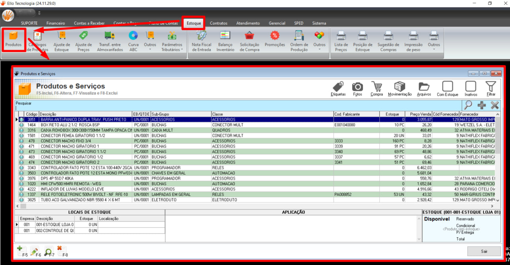510x265 pixels.
Task: Switch to the Atendimento tab
Action: 248,23
